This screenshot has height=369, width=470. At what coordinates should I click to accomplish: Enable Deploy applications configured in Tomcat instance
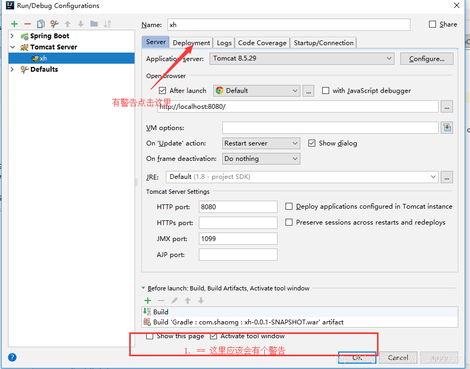[289, 206]
